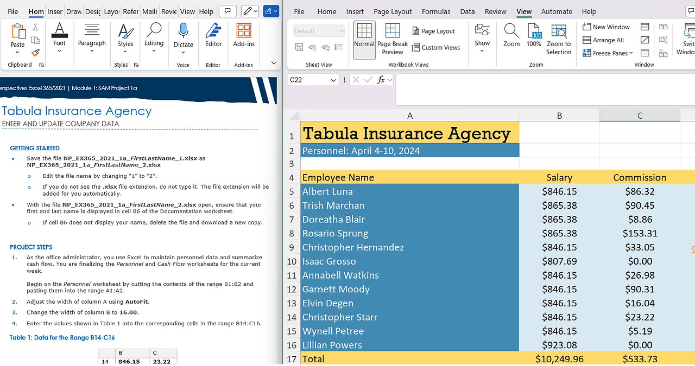Open the Data tab in Excel
695x366 pixels.
click(467, 11)
